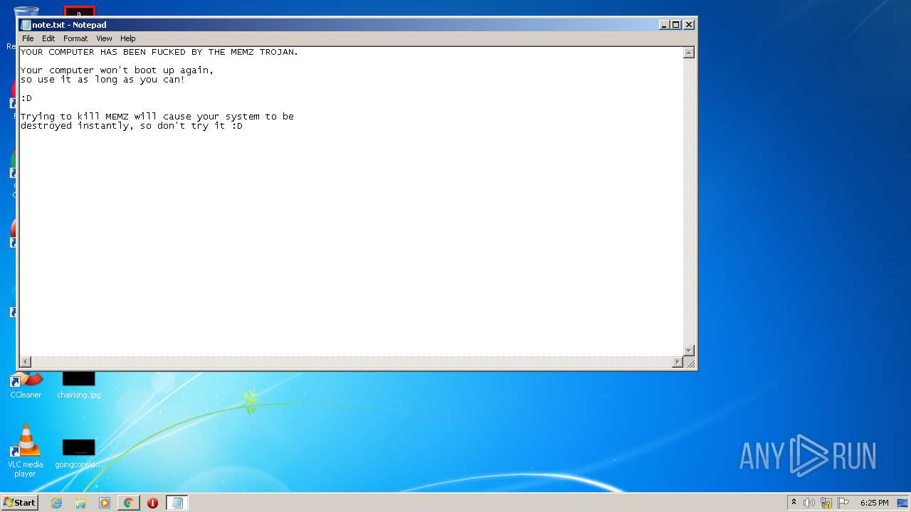Viewport: 911px width, 512px height.
Task: Select the chairking.jpg desktop file
Action: (78, 385)
